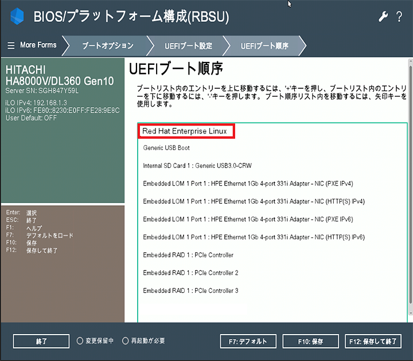Screen dimensions: 413x361
Task: Click the 終了 exit button
Action: [41, 342]
